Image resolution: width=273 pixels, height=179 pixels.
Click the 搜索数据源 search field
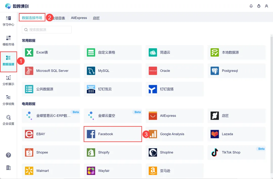click(47, 30)
